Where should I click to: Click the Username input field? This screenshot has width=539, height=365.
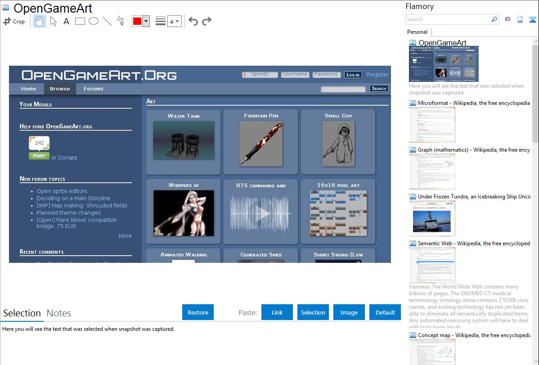point(295,74)
